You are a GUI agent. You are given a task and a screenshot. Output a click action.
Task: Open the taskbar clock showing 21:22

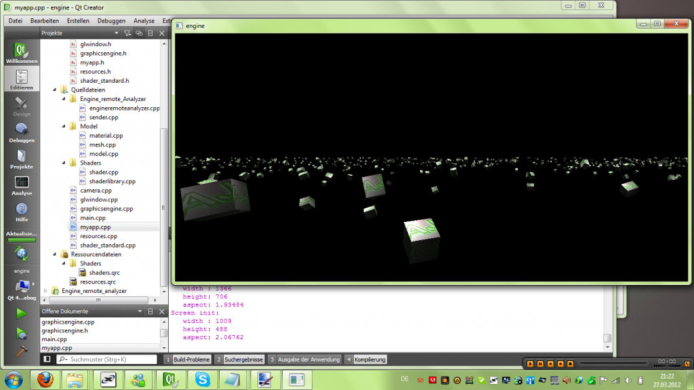click(x=667, y=381)
